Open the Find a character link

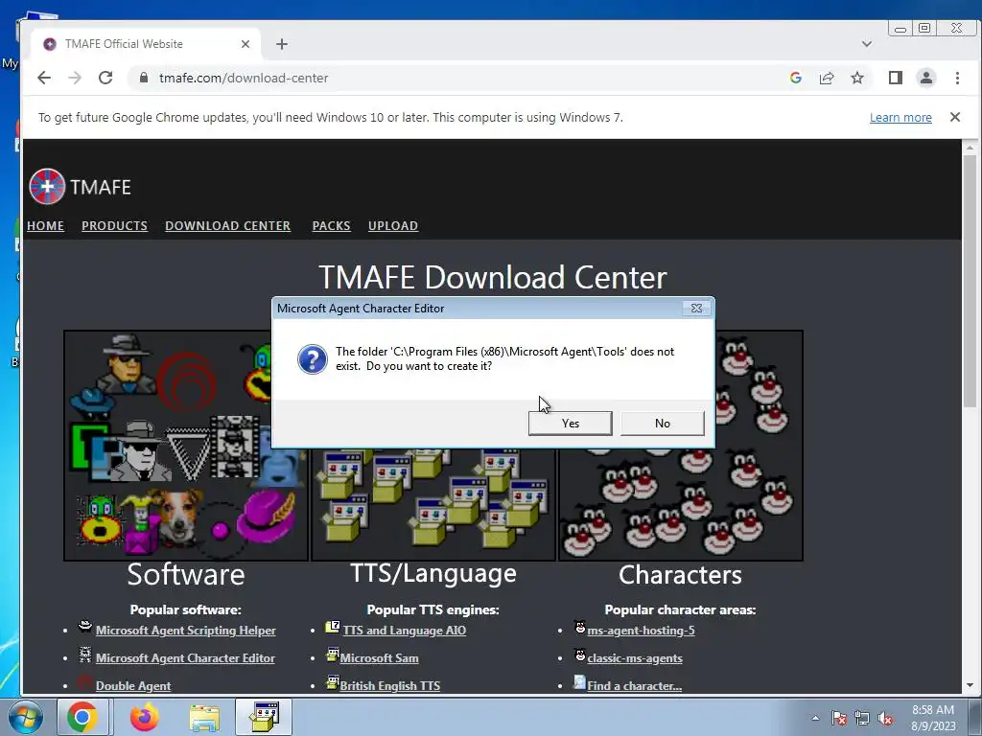635,685
